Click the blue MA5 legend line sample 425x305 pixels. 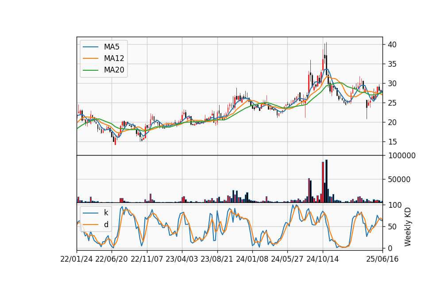click(90, 47)
